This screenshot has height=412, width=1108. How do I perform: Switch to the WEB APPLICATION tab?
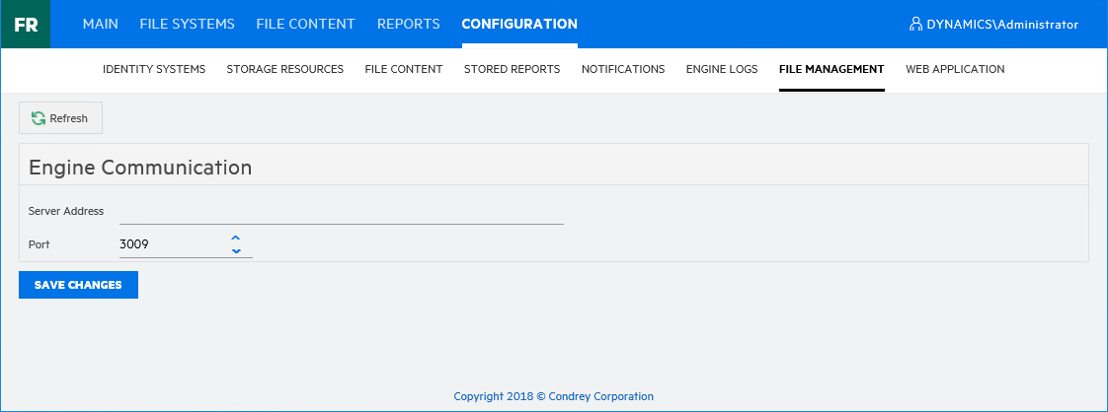coord(955,70)
